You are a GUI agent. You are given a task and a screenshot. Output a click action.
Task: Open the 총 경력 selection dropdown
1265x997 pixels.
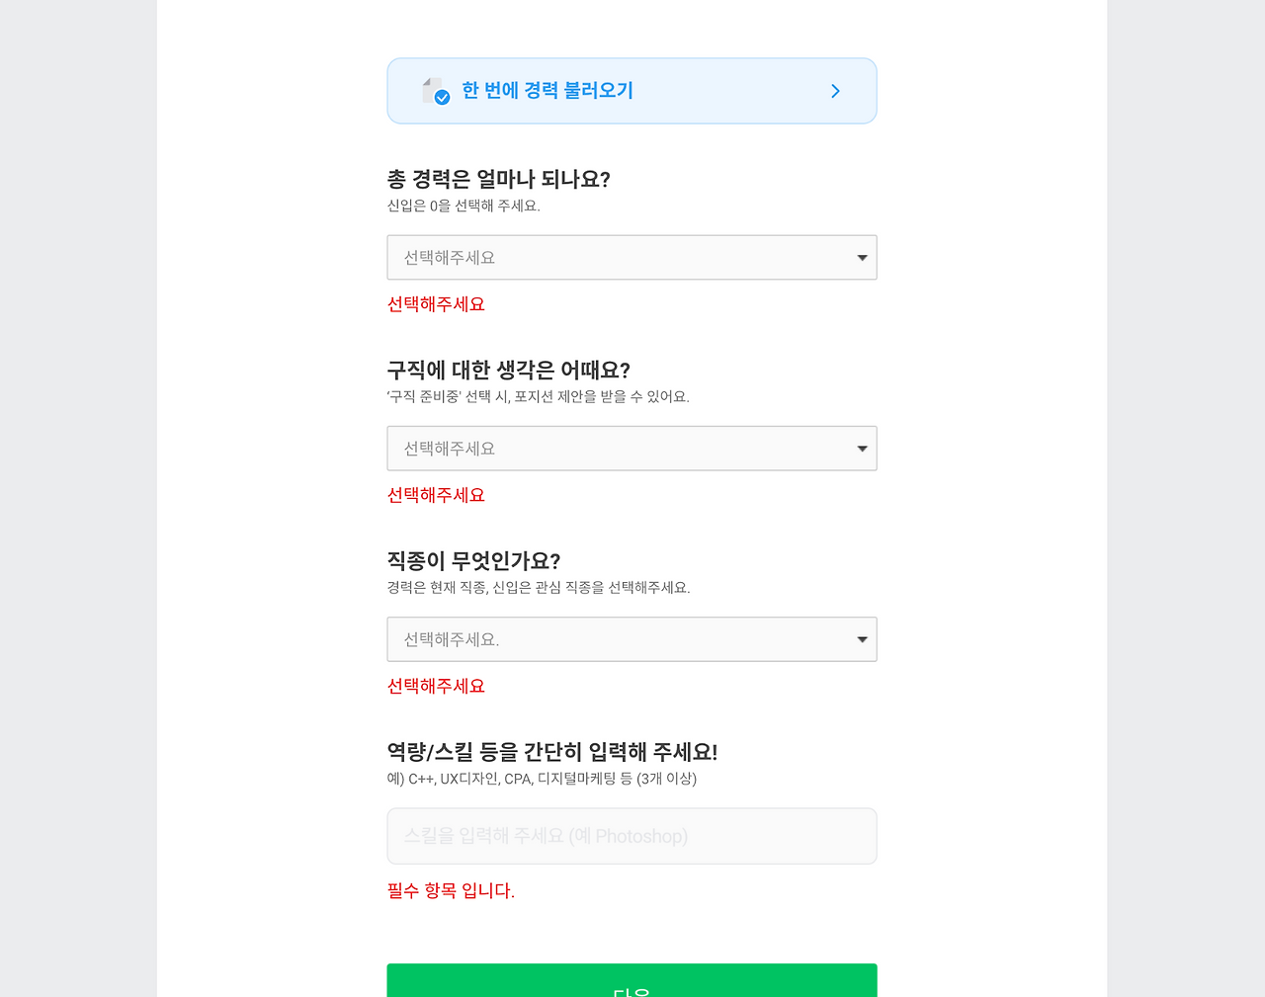tap(632, 257)
